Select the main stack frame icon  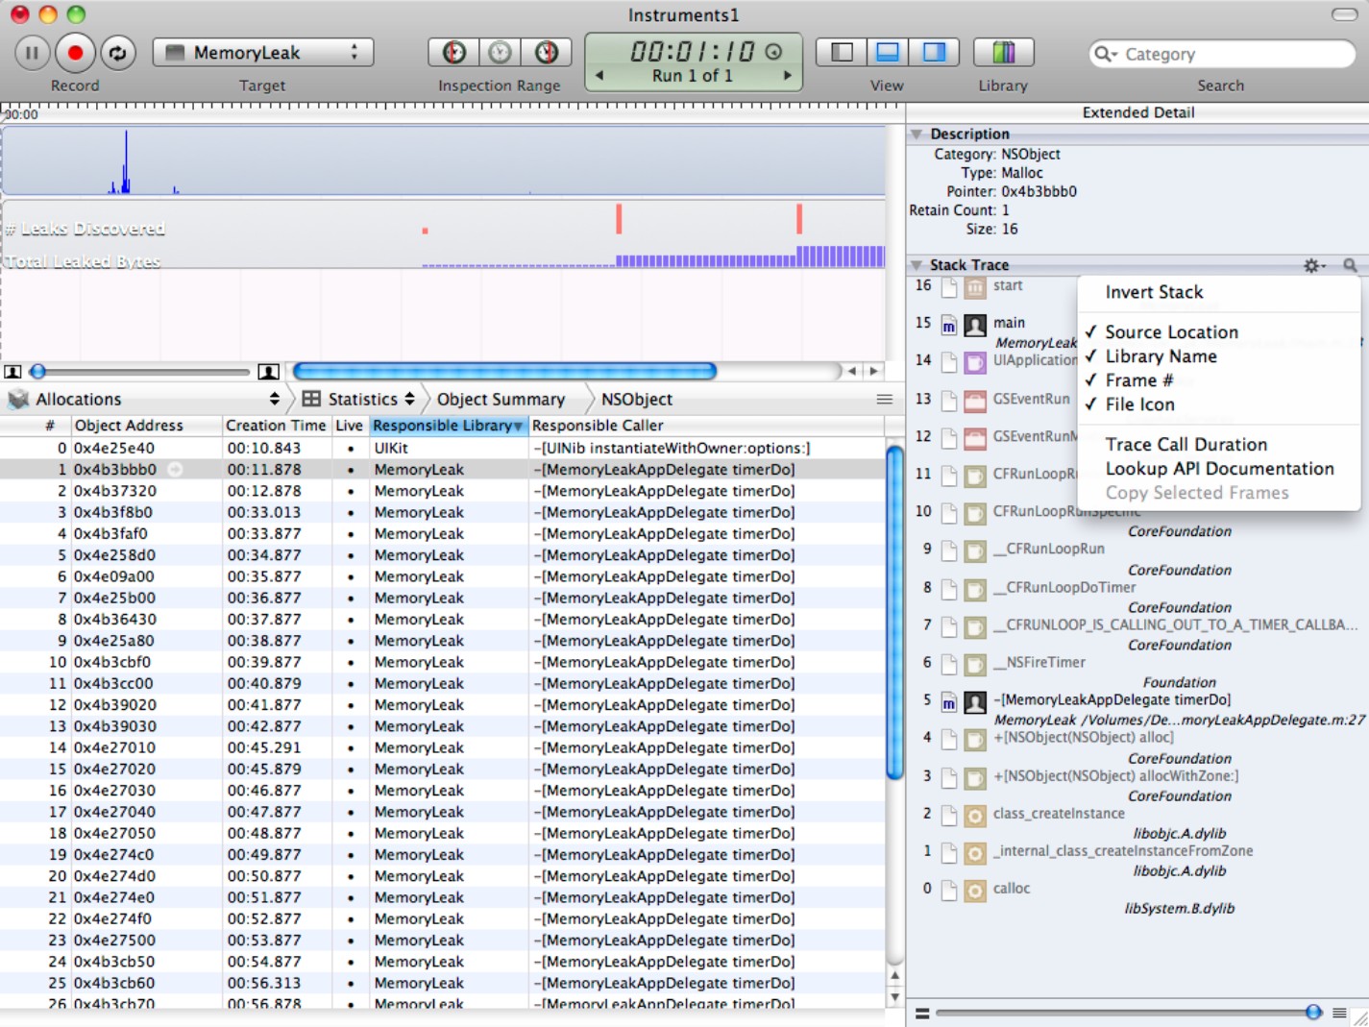point(975,325)
